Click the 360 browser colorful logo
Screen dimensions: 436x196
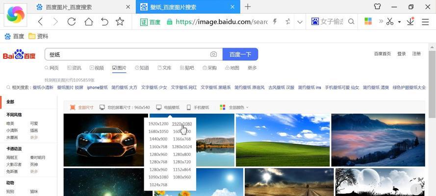(16, 15)
